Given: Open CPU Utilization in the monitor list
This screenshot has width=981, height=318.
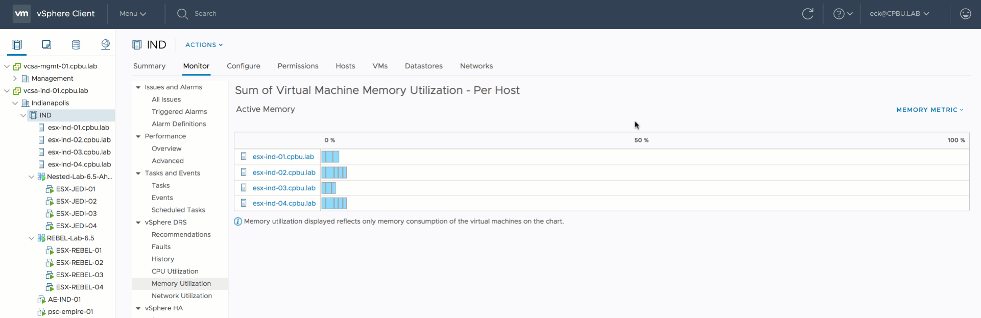Looking at the screenshot, I should [175, 272].
